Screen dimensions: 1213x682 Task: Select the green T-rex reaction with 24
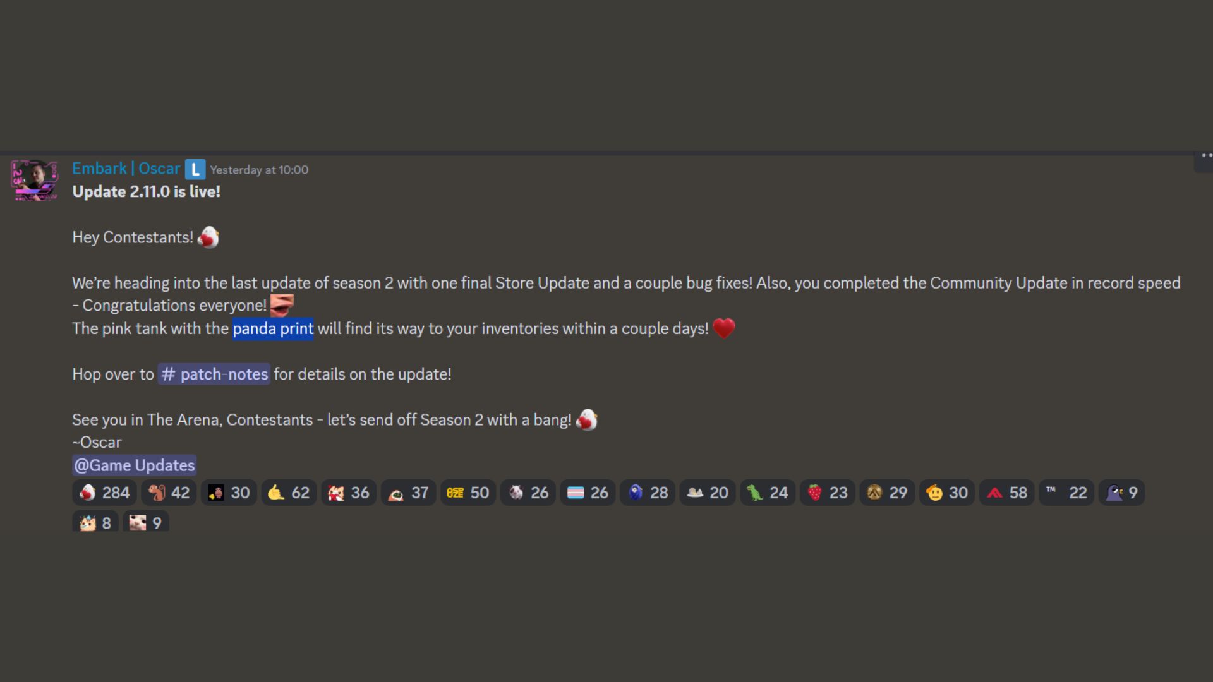[767, 493]
